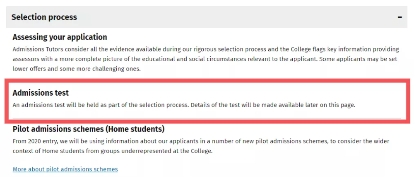414x177 pixels.
Task: Open "More about pilot admissions schemes" link
Action: (65, 169)
